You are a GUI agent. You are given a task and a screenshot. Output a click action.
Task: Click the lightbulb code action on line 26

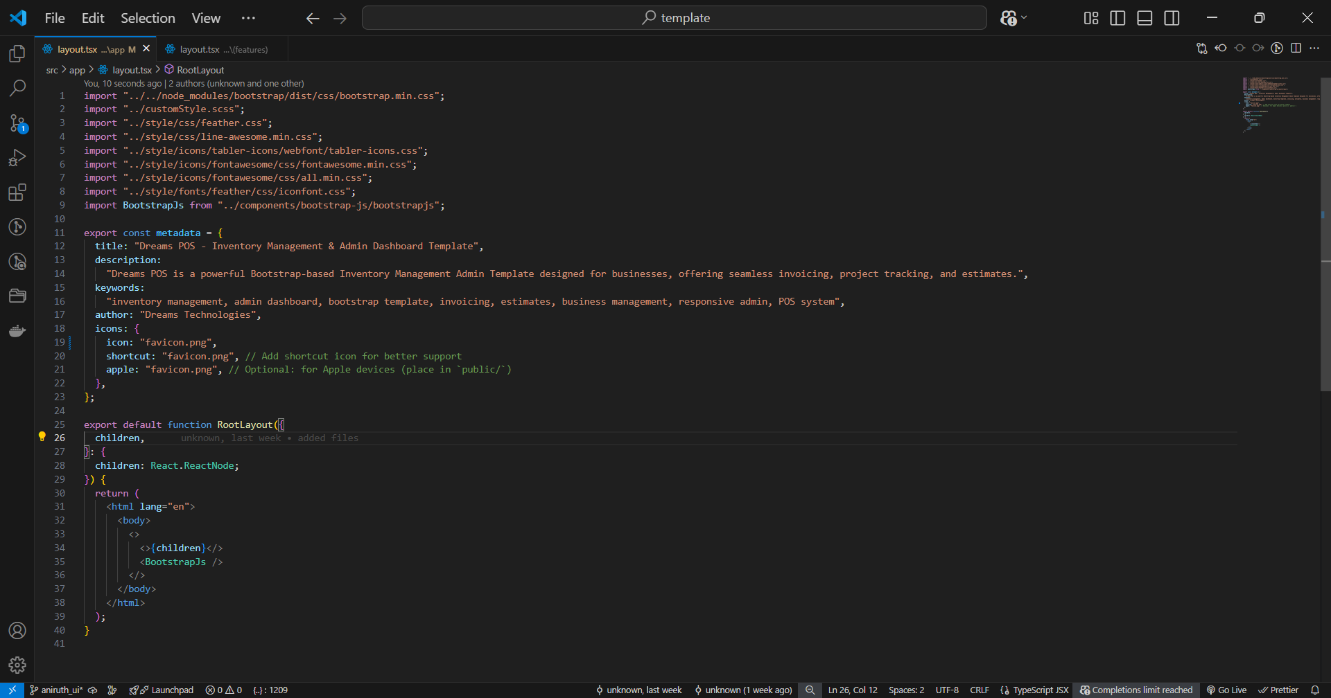tap(42, 437)
